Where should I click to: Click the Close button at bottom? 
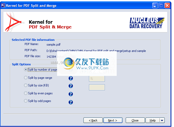(x=135, y=120)
